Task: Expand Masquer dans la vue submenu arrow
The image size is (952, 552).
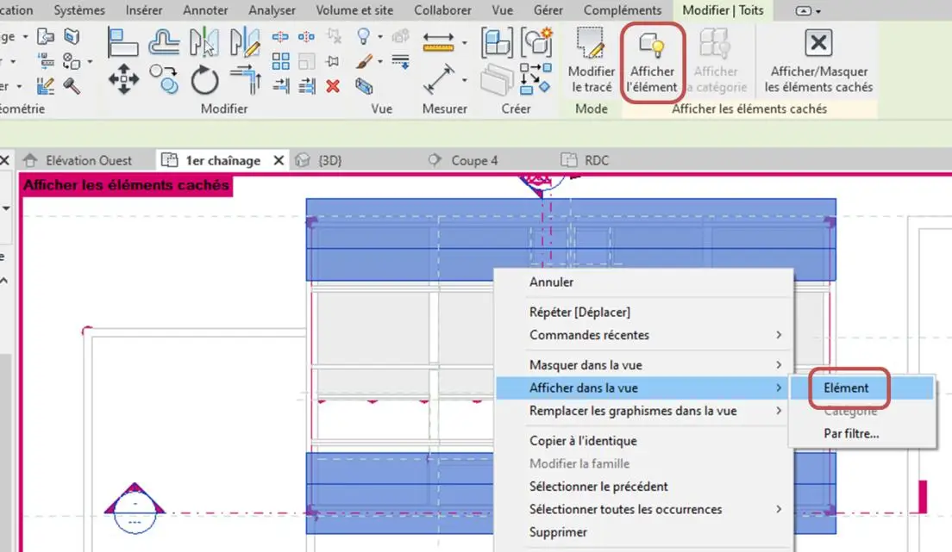Action: 779,364
